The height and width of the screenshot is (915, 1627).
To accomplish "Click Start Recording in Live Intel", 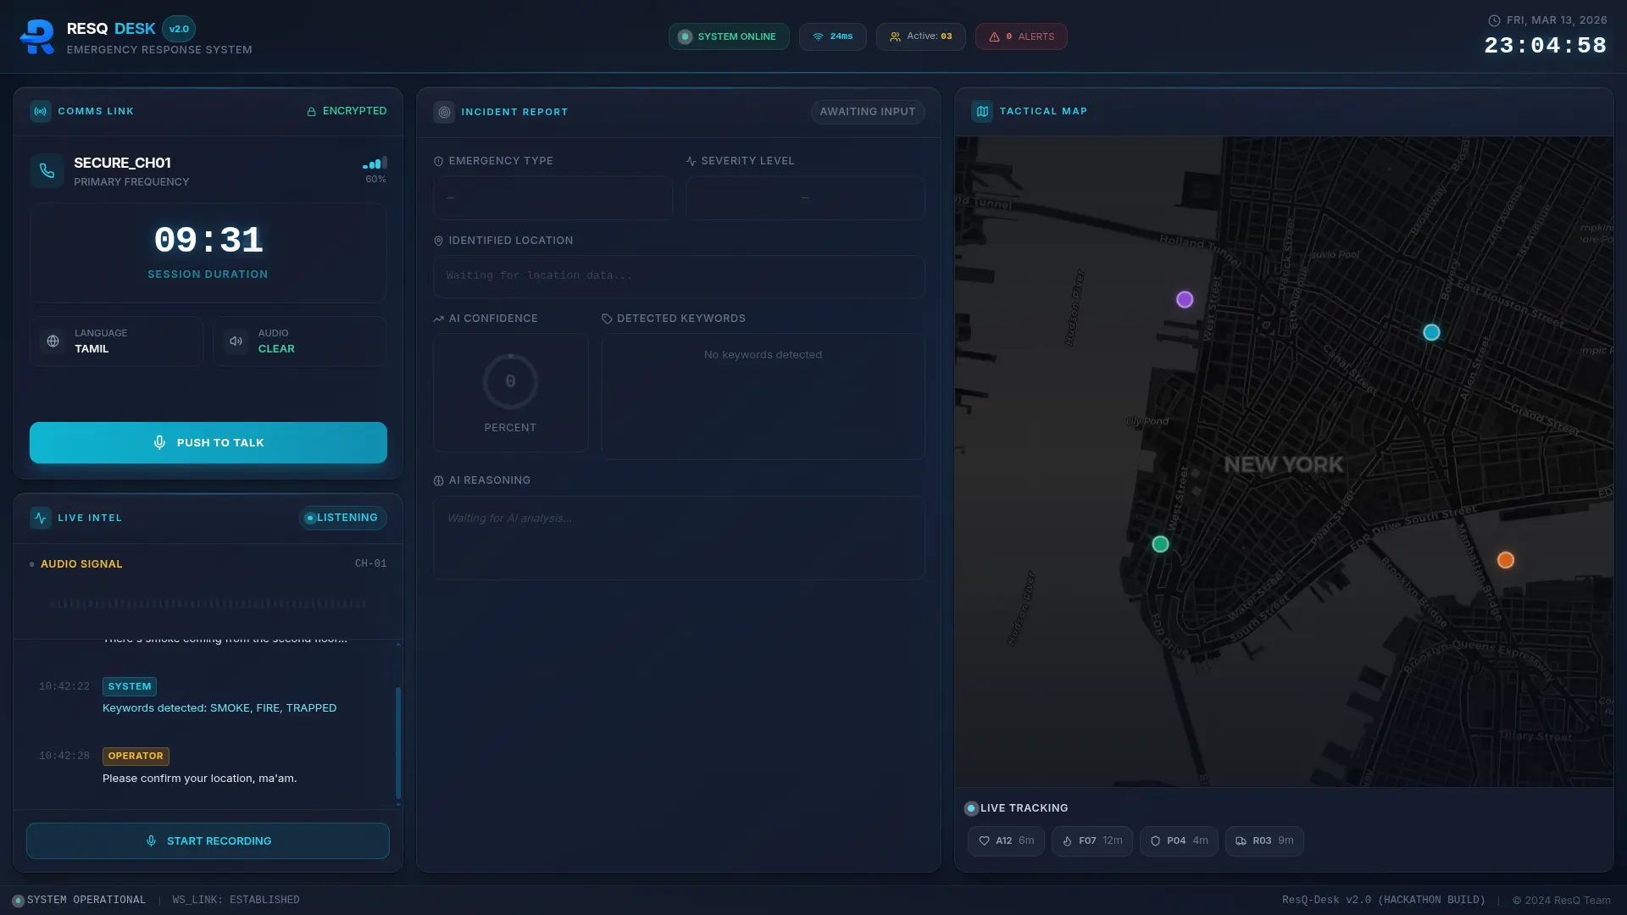I will [x=208, y=840].
